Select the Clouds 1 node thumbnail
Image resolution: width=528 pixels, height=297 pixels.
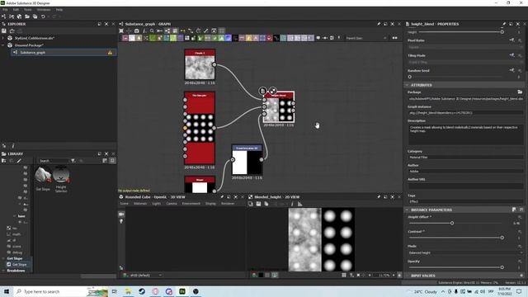coord(200,68)
